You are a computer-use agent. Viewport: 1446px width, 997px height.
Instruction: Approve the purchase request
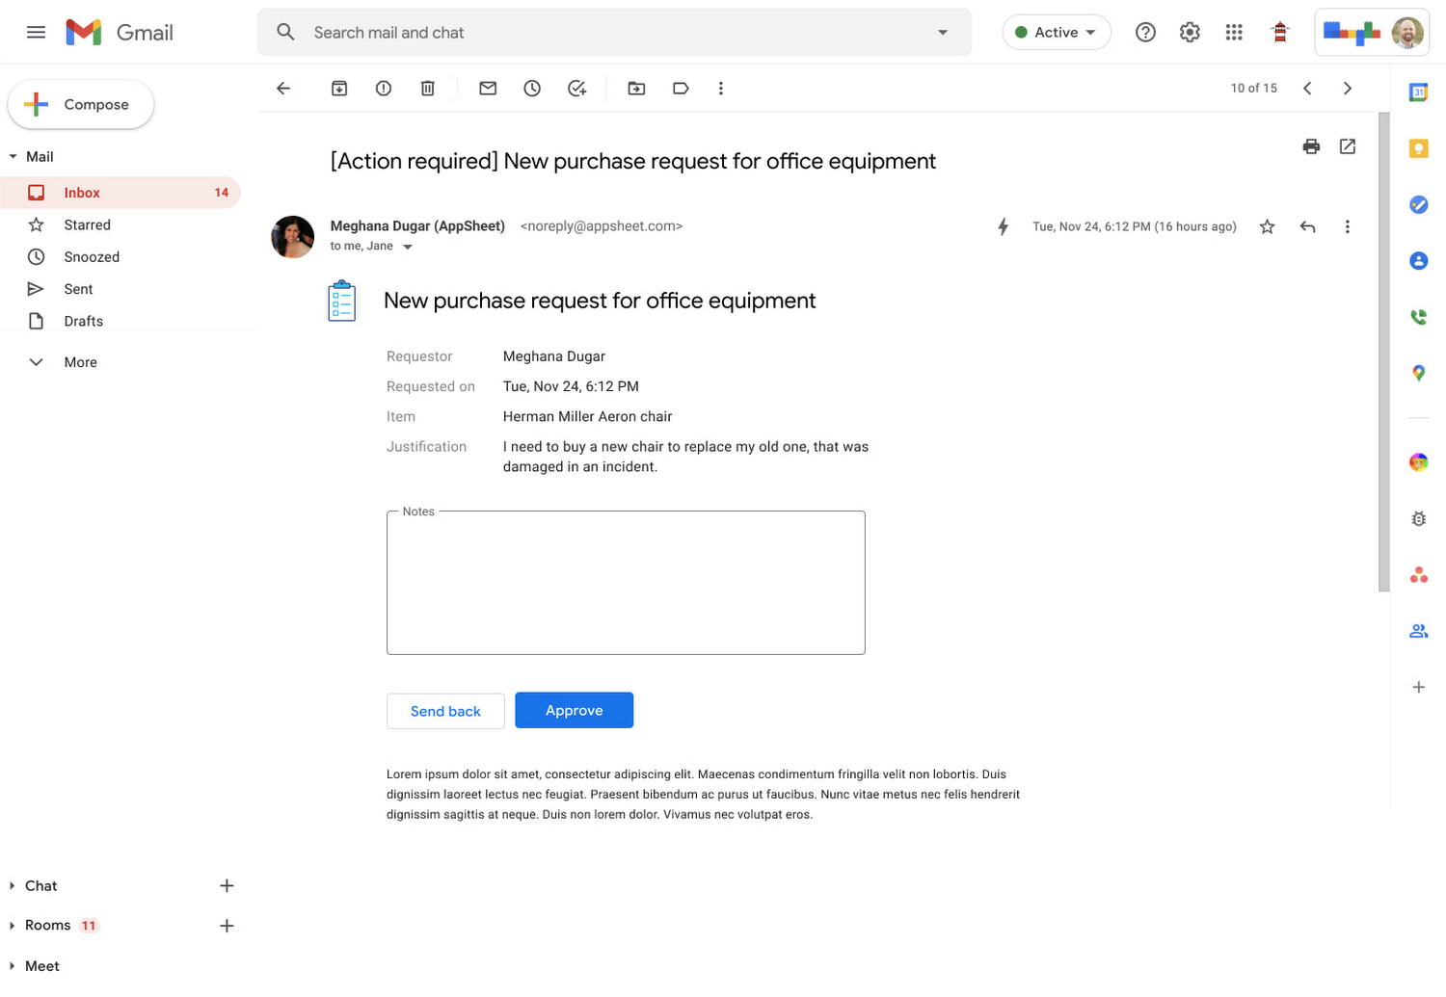[575, 710]
